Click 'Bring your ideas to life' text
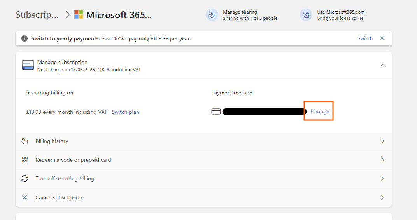 tap(340, 18)
